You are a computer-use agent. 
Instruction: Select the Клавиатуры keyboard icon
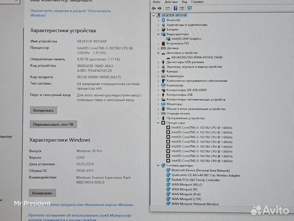tap(163, 76)
